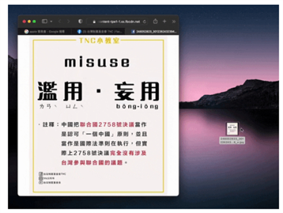Click the misuse heading in the image
Viewport: 283px width, 213px height.
click(x=97, y=62)
